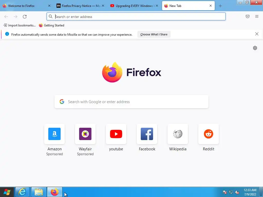Go back using the back arrow
The width and height of the screenshot is (263, 197).
[x=6, y=17]
